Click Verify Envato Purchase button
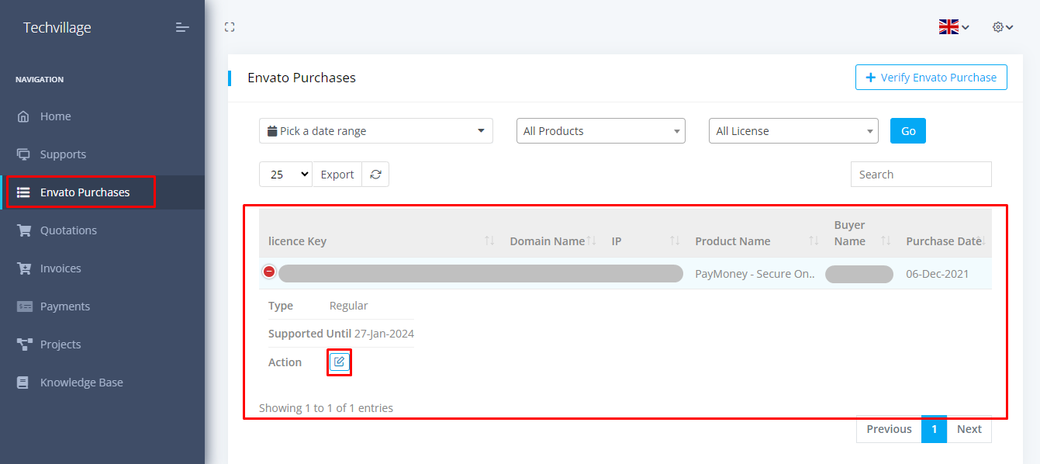 (931, 78)
